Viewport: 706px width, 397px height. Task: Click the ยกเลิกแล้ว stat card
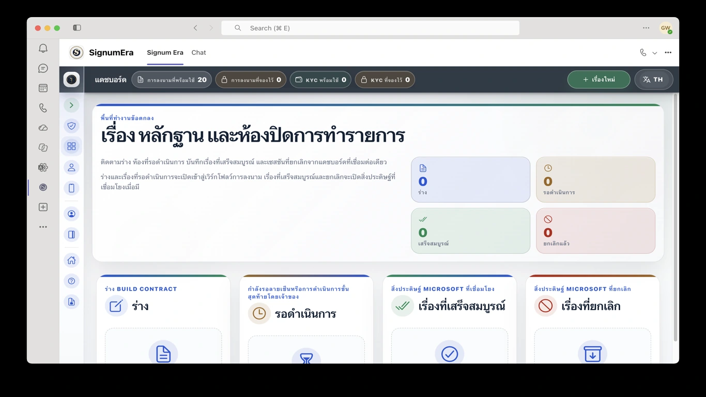coord(595,231)
